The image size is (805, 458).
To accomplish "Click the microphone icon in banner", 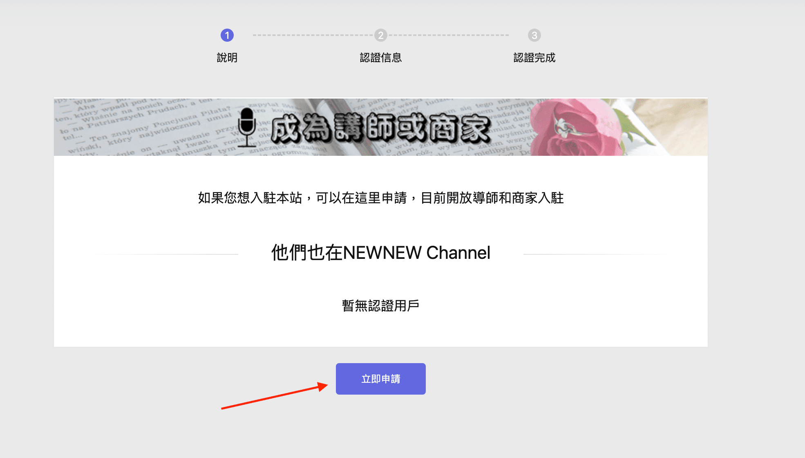I will point(247,126).
